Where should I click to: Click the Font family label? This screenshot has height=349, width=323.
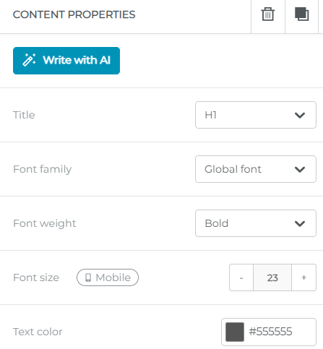[x=43, y=169]
